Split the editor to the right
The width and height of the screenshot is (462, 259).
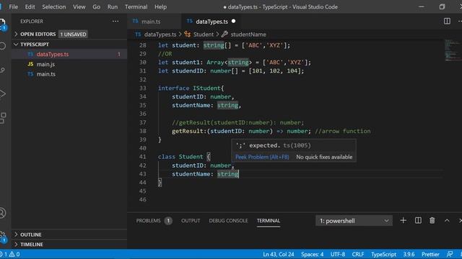[447, 21]
